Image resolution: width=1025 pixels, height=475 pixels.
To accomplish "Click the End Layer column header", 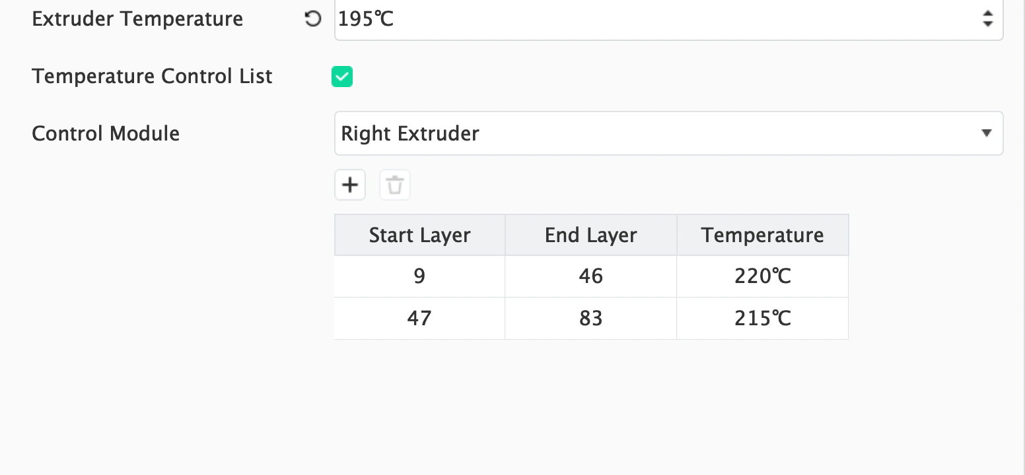I will tap(590, 235).
